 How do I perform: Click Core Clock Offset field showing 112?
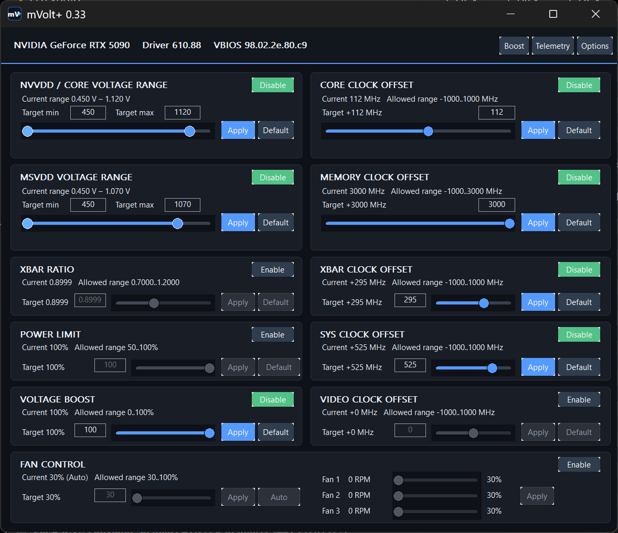497,113
